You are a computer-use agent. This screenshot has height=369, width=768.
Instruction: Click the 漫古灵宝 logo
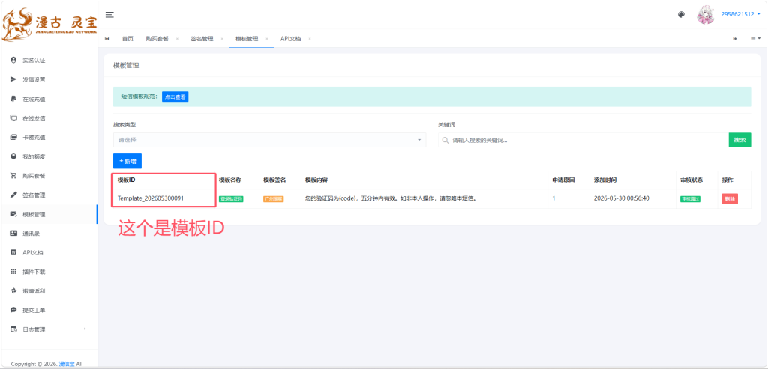49,25
